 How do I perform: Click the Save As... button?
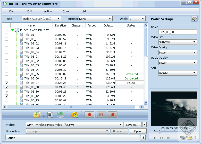pyautogui.click(x=133, y=124)
